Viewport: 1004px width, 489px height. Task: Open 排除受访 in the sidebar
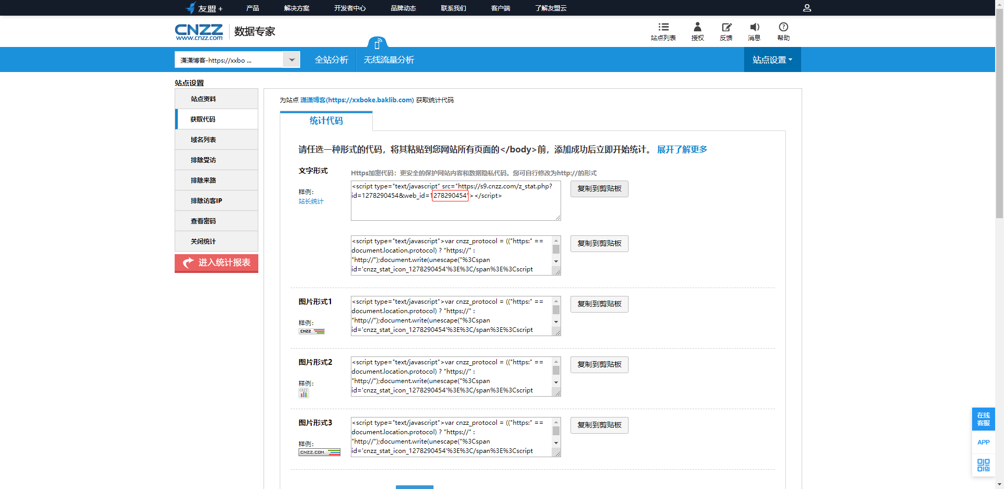216,160
